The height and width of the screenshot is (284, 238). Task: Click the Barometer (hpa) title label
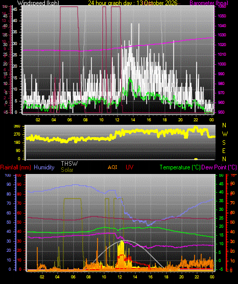[209, 3]
